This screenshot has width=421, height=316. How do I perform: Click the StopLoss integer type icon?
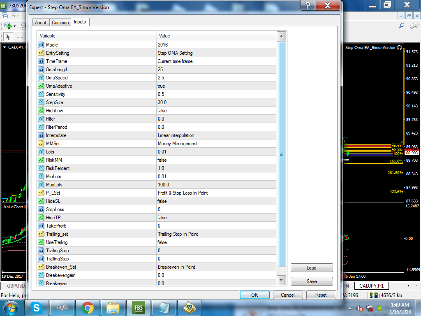pyautogui.click(x=41, y=209)
